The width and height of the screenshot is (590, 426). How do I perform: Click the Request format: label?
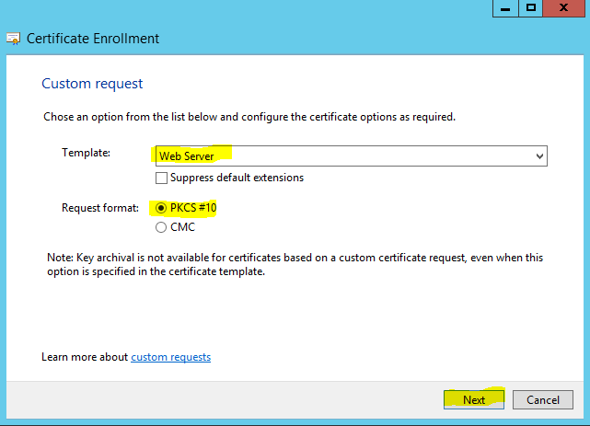pos(99,209)
